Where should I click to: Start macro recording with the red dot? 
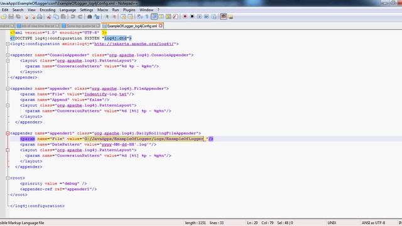click(x=185, y=17)
